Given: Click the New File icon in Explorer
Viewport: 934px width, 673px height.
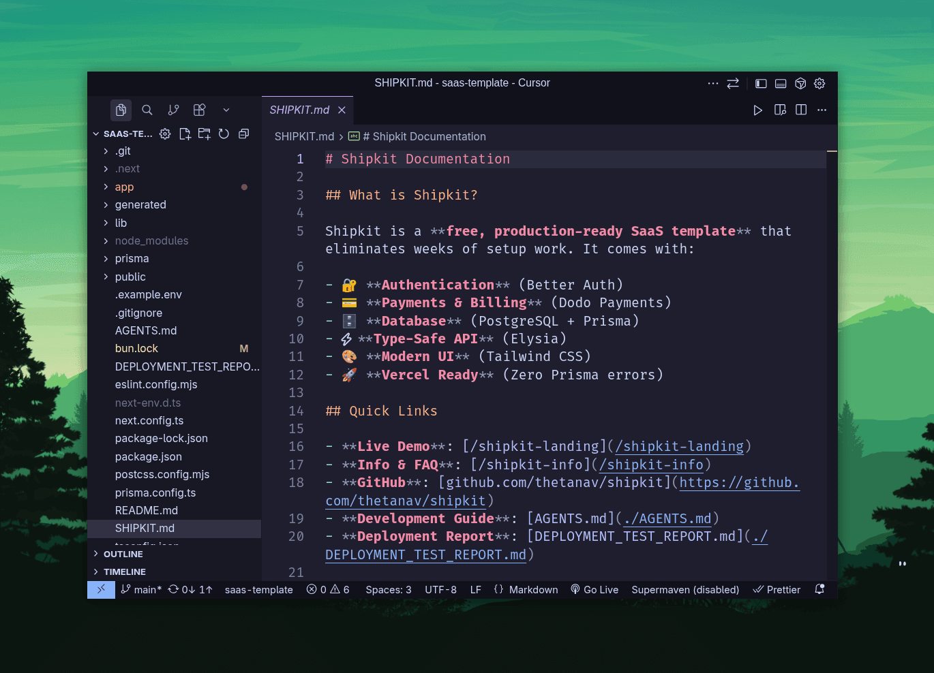Looking at the screenshot, I should coord(185,134).
